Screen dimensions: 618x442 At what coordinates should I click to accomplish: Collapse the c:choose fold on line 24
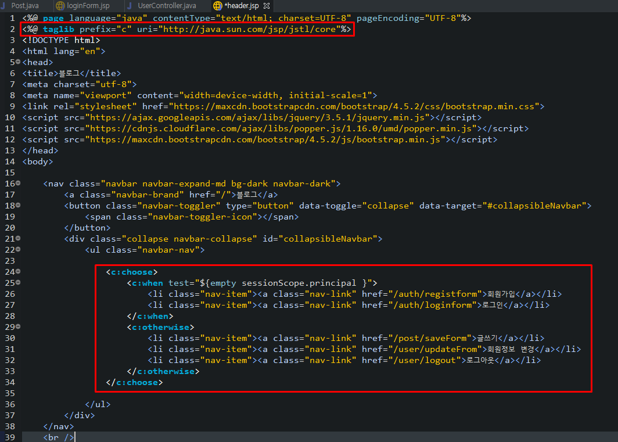tap(18, 272)
